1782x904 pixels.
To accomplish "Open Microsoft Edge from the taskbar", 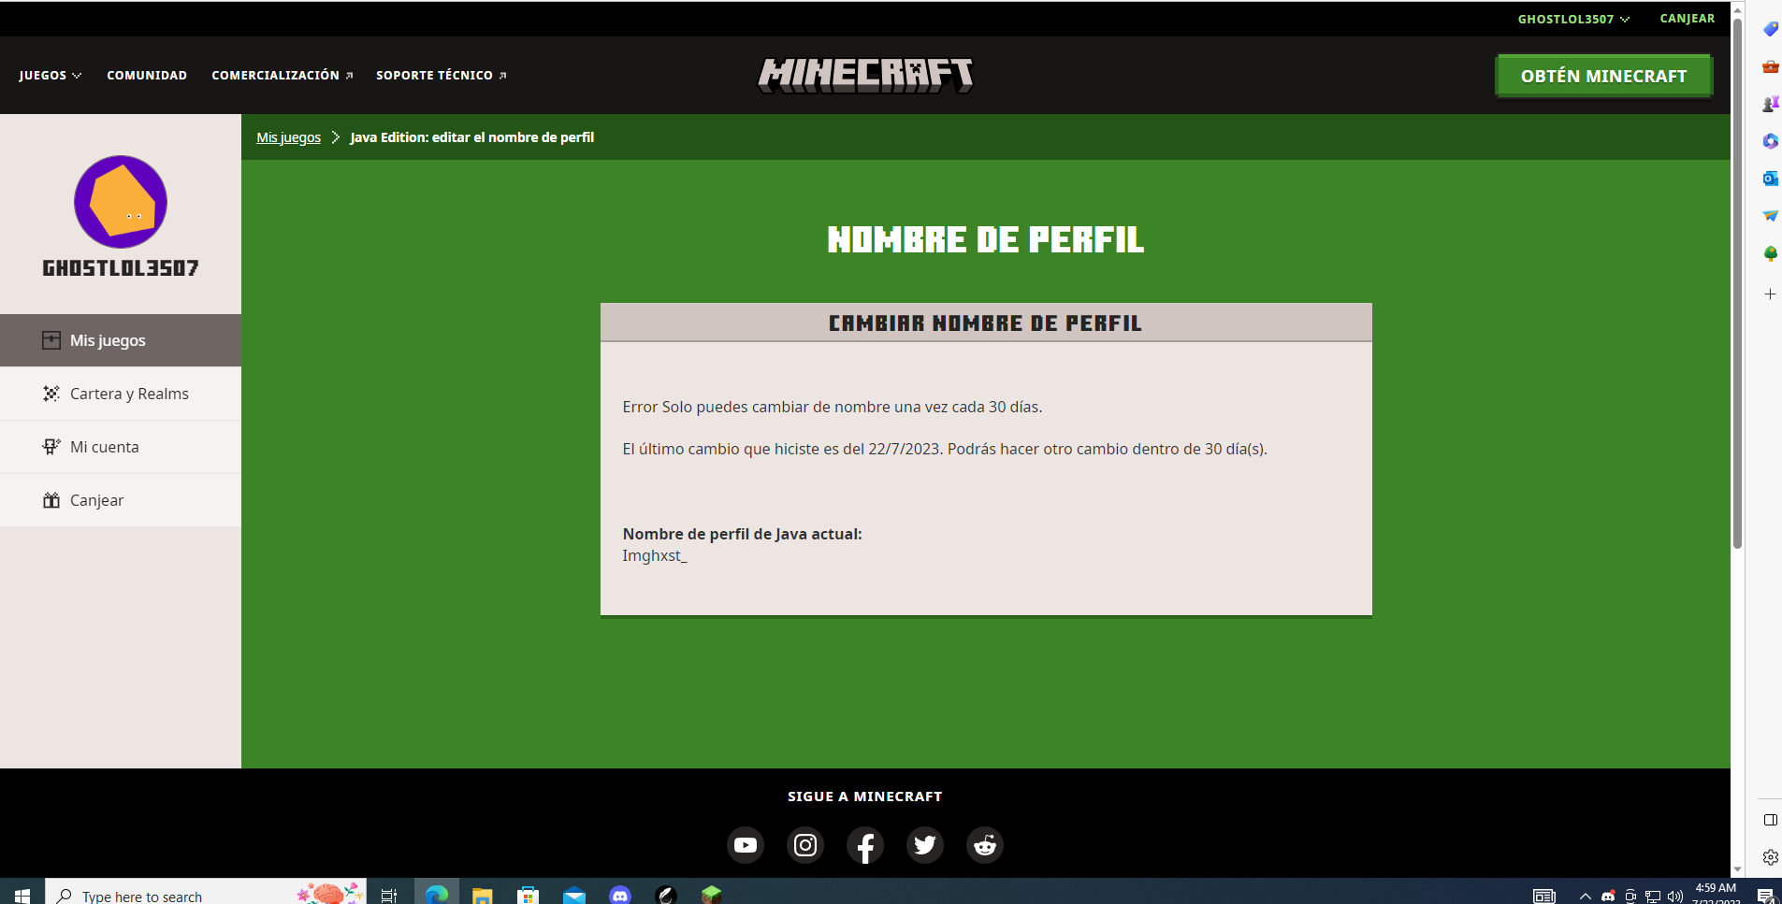I will [x=437, y=895].
